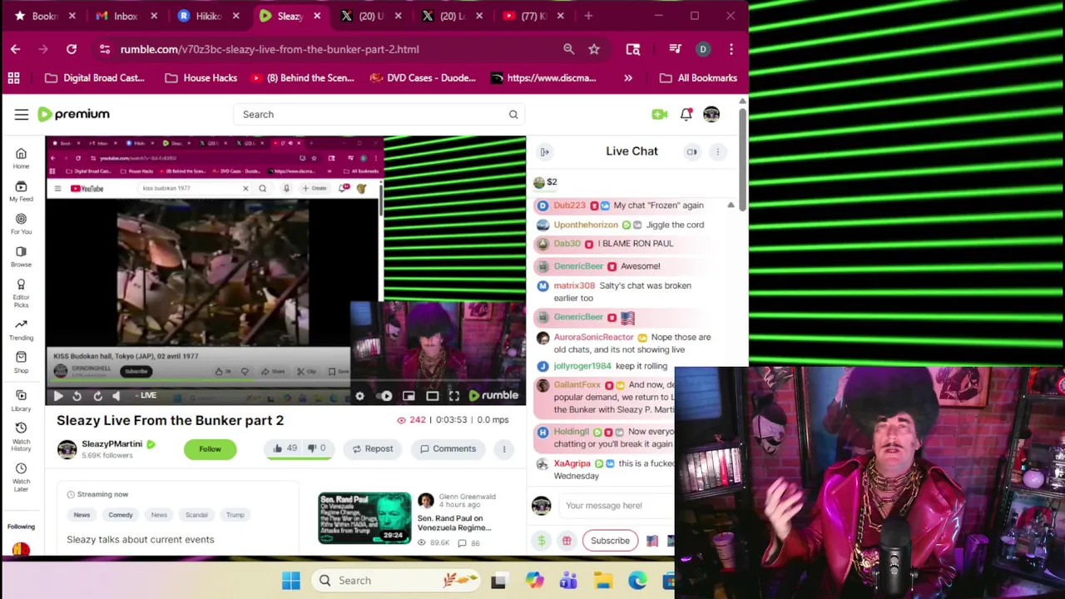Open the Comments section
Screen dimensions: 1065x599
448,449
